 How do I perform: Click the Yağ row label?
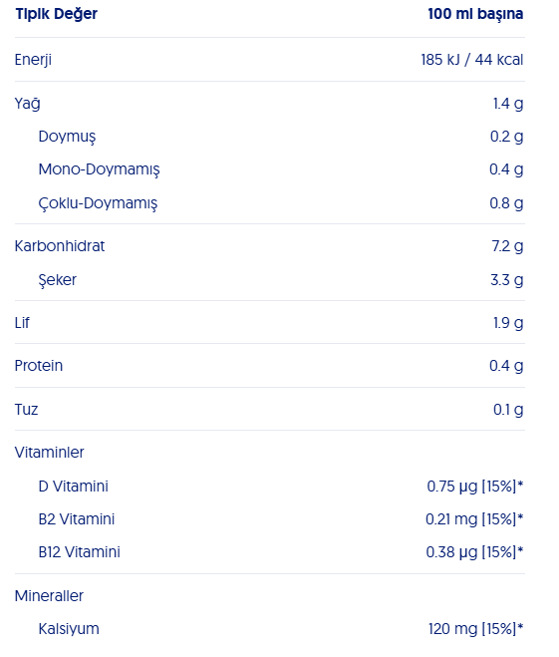[28, 104]
